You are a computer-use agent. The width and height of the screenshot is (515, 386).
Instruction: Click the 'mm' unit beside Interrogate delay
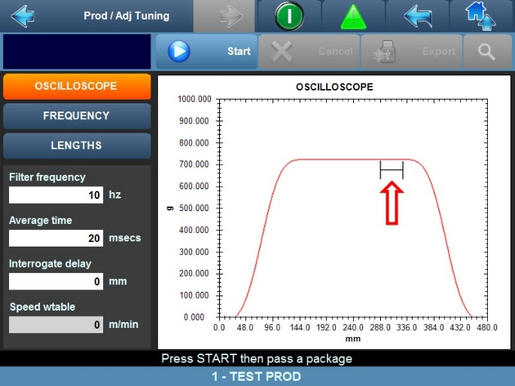pos(117,281)
